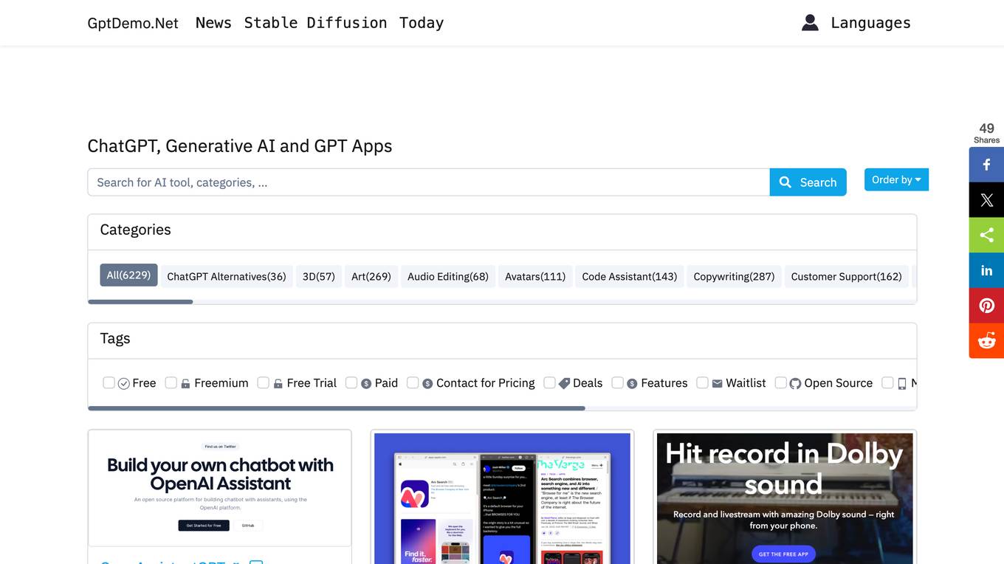
Task: Click the ChatGPT, Generative AI and GPT Apps heading
Action: (x=240, y=146)
